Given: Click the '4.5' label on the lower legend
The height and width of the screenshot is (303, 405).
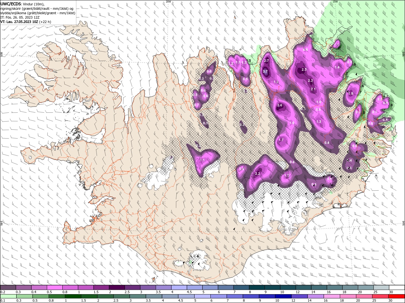Looking at the screenshot, I should tap(181, 301).
